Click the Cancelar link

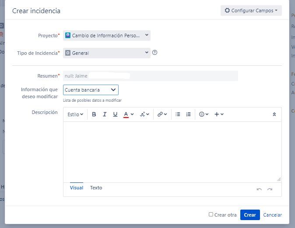click(x=272, y=215)
